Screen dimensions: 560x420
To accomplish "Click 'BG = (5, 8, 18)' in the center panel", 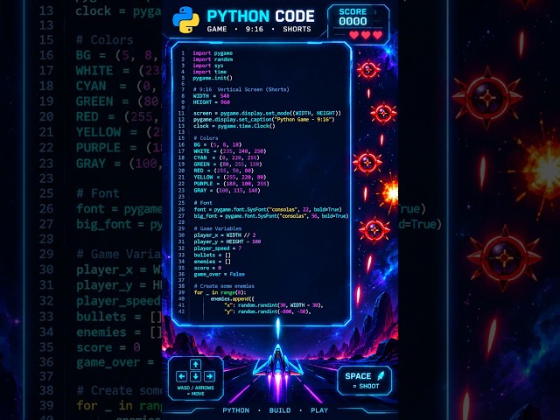I will point(218,144).
